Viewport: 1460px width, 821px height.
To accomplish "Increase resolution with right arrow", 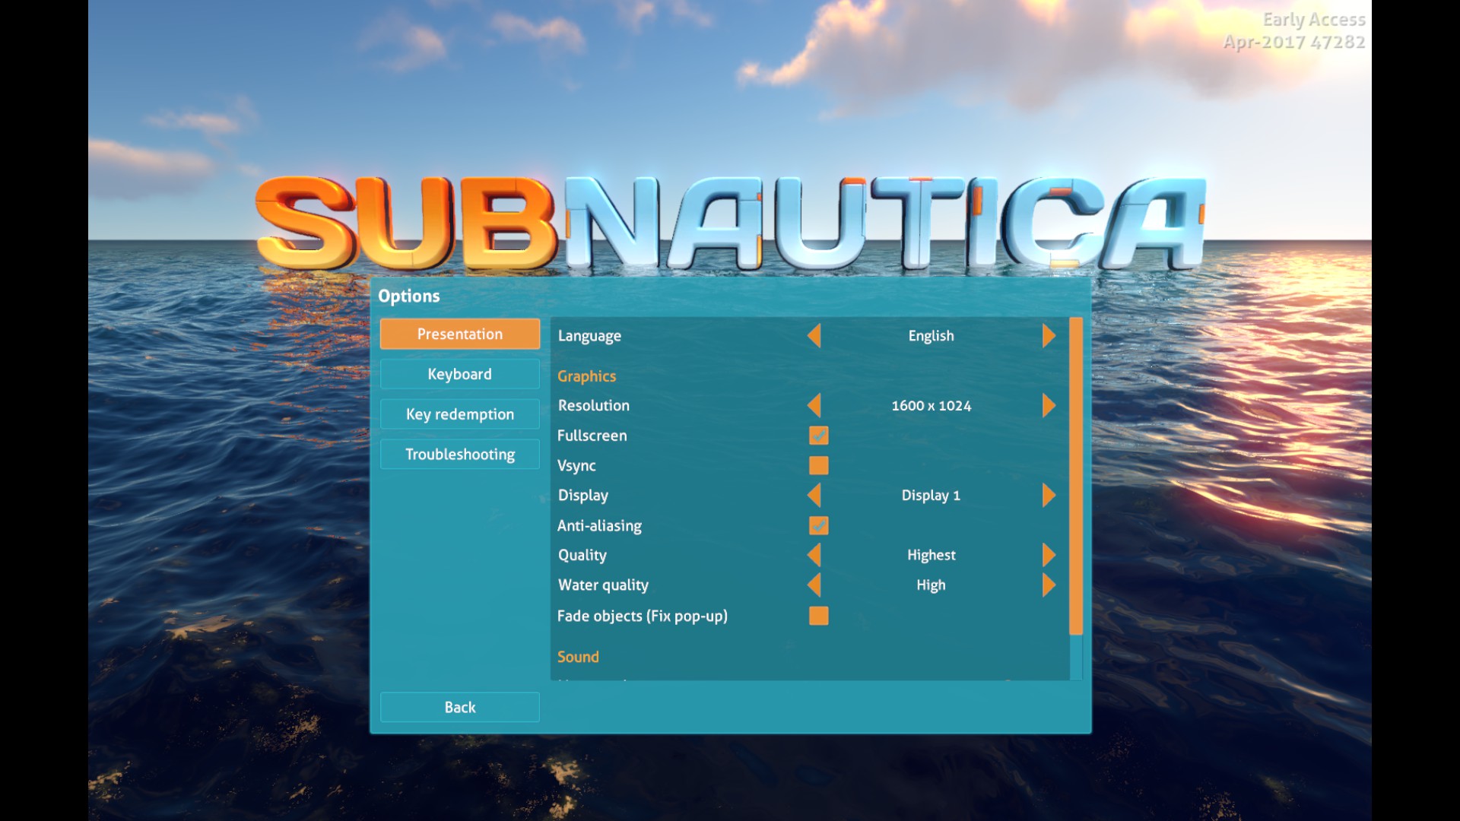I will (1049, 405).
